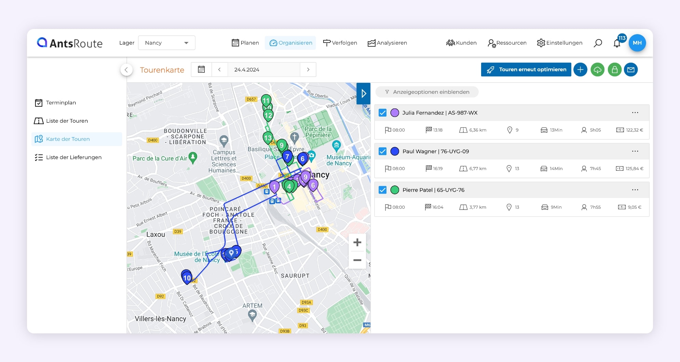
Task: Uncheck Julia Fernandez tour checkbox
Action: 382,113
